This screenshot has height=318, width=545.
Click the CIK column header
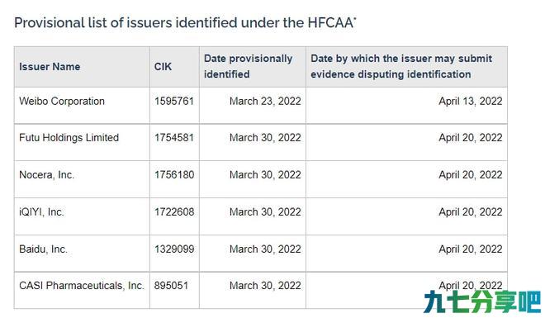(x=163, y=66)
